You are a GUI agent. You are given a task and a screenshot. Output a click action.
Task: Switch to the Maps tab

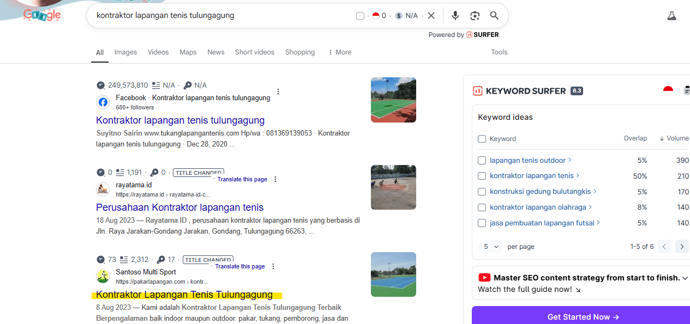pos(188,52)
